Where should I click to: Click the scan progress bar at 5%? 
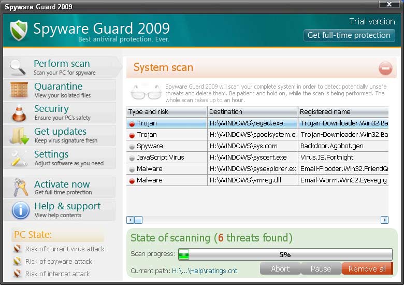285,254
